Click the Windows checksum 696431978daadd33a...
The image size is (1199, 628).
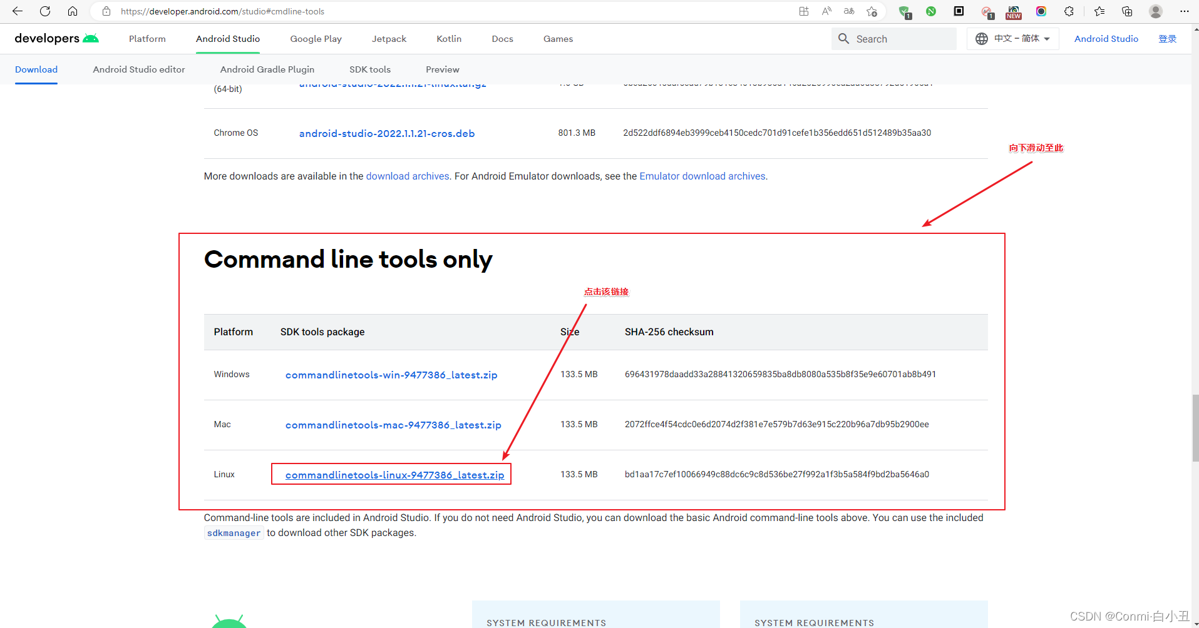[780, 374]
